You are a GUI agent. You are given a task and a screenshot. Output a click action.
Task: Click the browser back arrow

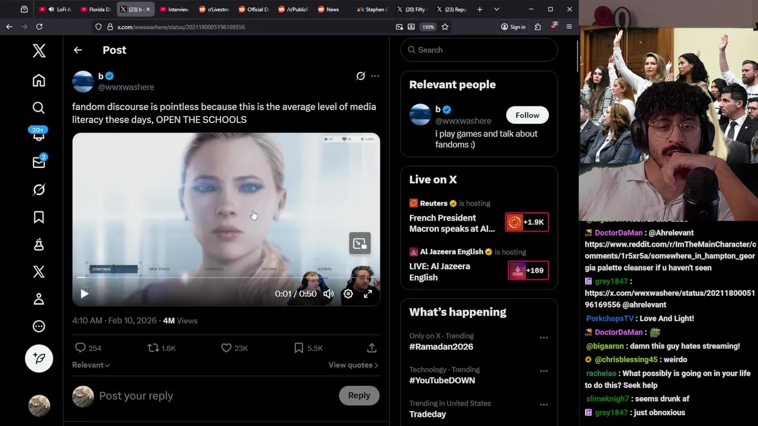pyautogui.click(x=9, y=27)
